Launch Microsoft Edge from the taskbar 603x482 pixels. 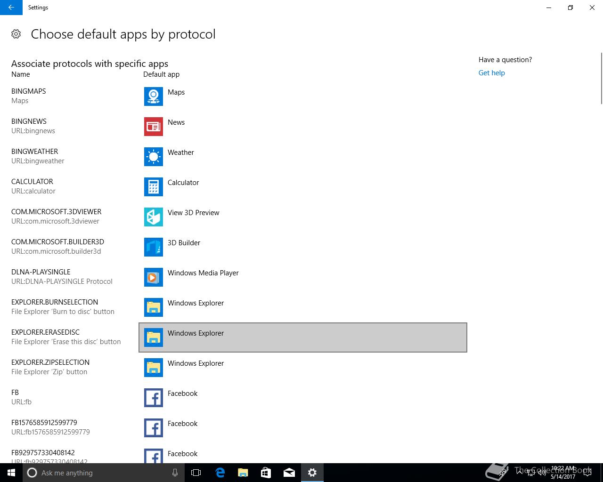(x=220, y=473)
